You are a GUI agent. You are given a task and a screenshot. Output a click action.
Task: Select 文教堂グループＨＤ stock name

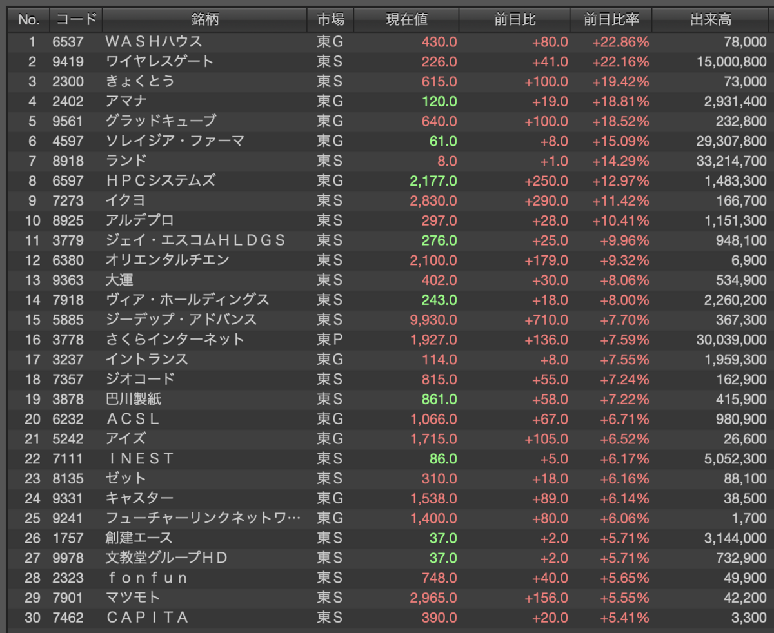click(167, 558)
